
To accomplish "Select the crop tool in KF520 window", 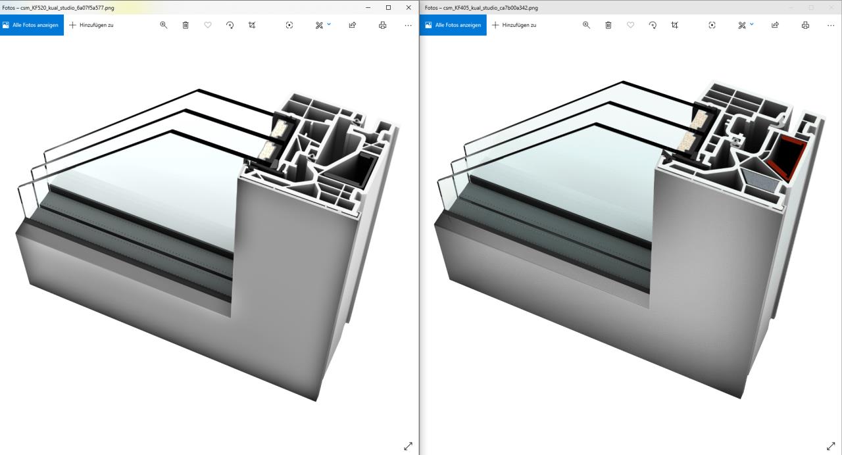I will 252,25.
